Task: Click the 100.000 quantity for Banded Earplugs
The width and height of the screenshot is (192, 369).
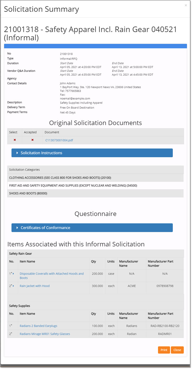Action: tap(97, 326)
